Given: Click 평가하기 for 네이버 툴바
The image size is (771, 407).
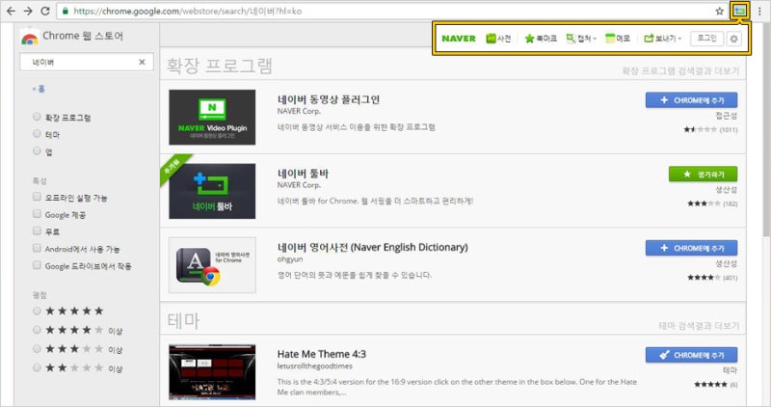Looking at the screenshot, I should 704,174.
